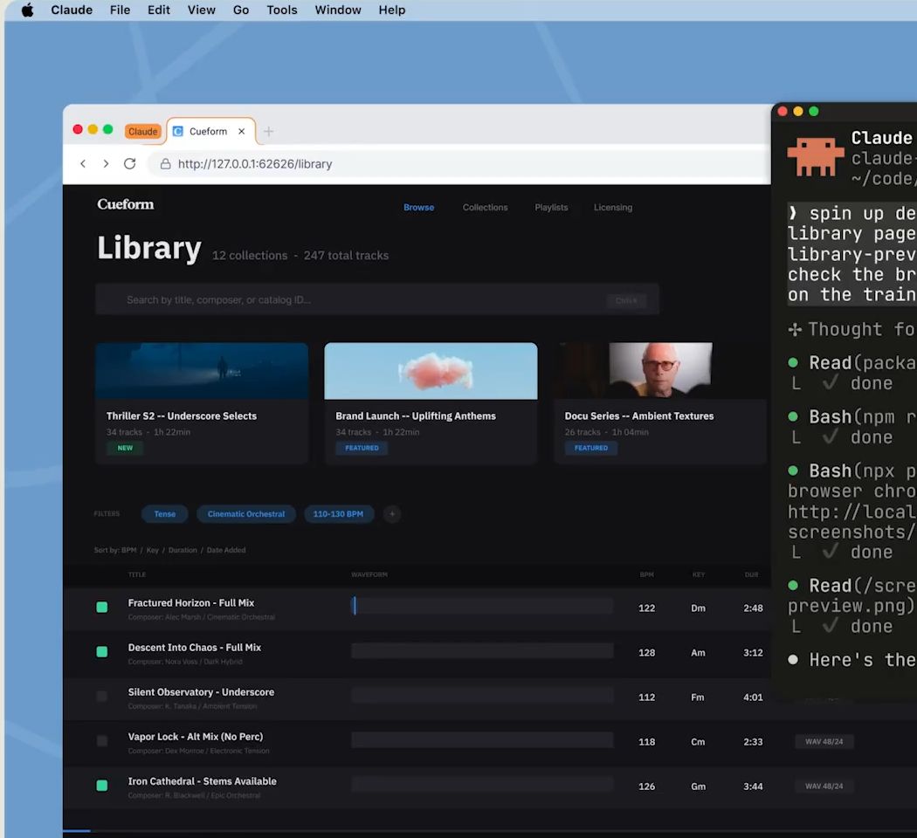917x838 pixels.
Task: Click the Cueform logo
Action: pyautogui.click(x=126, y=204)
